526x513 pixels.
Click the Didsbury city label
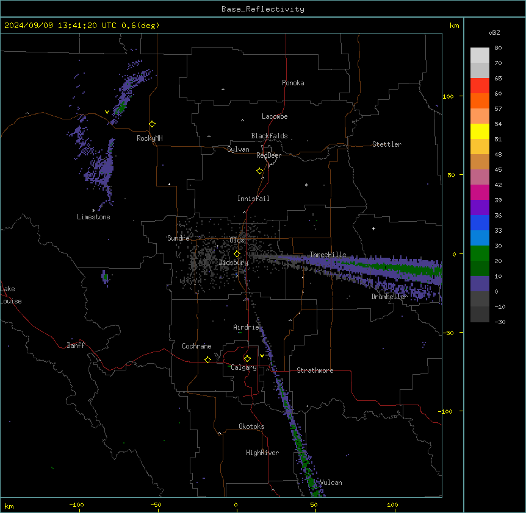click(x=234, y=263)
